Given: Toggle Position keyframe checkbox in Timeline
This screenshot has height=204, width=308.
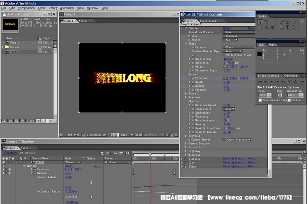Looking at the screenshot, I should click(7, 170).
